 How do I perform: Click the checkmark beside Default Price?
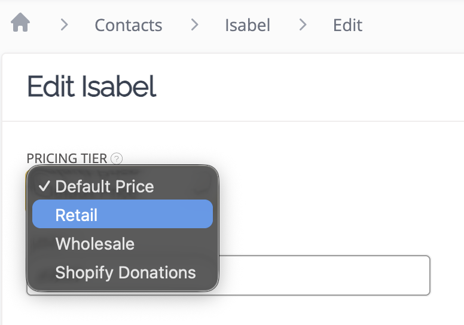pyautogui.click(x=44, y=186)
